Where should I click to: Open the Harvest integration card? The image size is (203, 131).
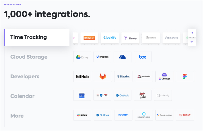(x=89, y=38)
